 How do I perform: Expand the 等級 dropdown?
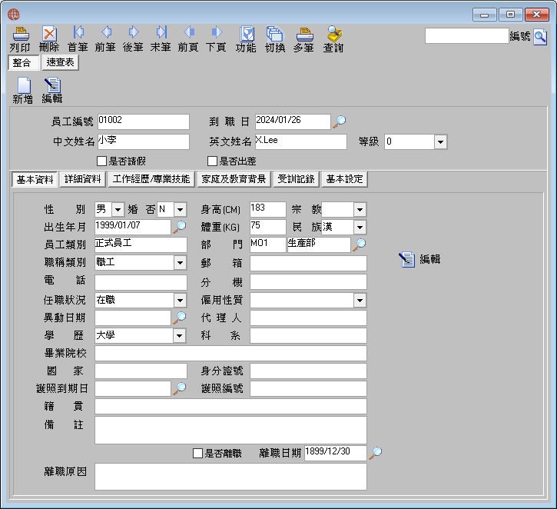coord(440,141)
